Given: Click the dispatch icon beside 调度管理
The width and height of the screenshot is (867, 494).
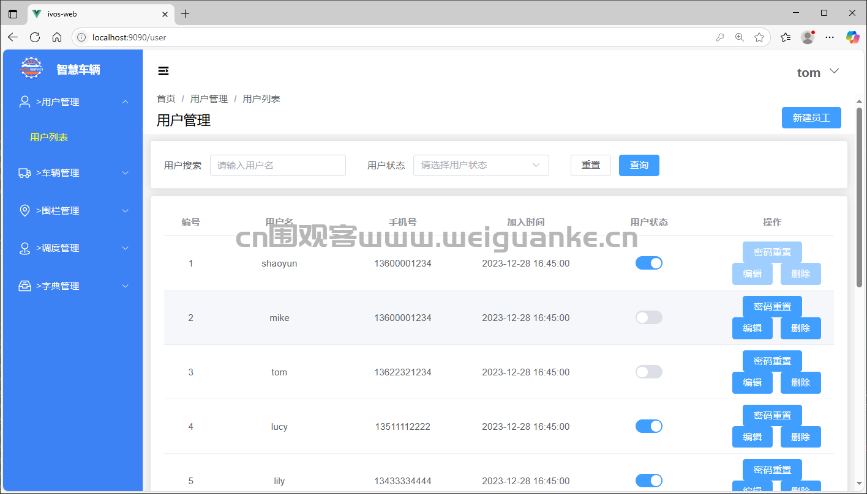Looking at the screenshot, I should pyautogui.click(x=25, y=248).
